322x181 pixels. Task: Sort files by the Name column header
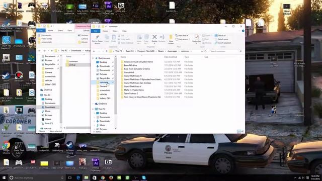point(123,57)
